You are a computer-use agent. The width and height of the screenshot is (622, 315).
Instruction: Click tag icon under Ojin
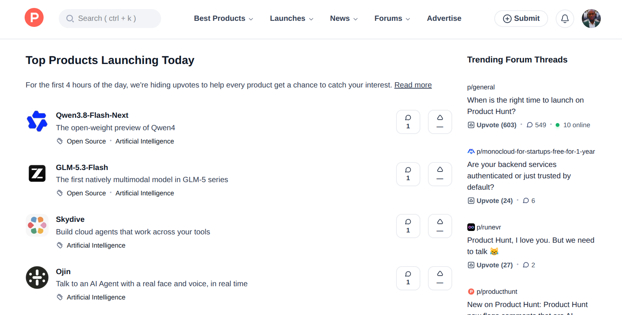click(x=60, y=297)
